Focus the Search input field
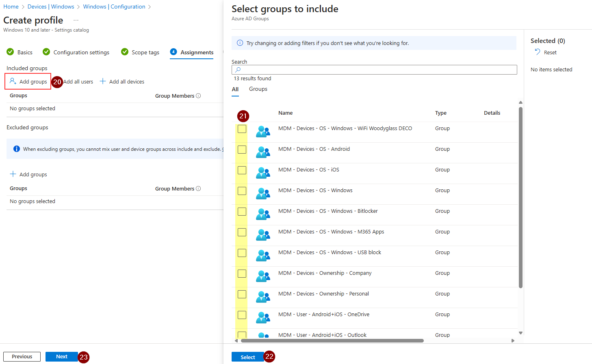The height and width of the screenshot is (364, 592). [374, 70]
